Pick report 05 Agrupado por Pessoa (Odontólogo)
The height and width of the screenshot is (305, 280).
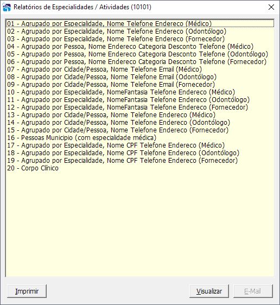(x=140, y=54)
